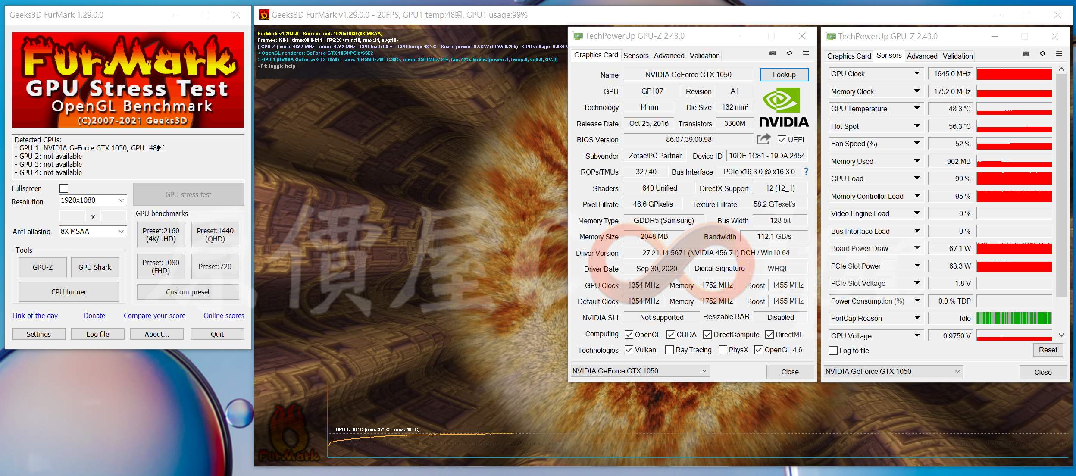
Task: Switch to Graphics Card tab in right GPU-Z window
Action: point(849,56)
